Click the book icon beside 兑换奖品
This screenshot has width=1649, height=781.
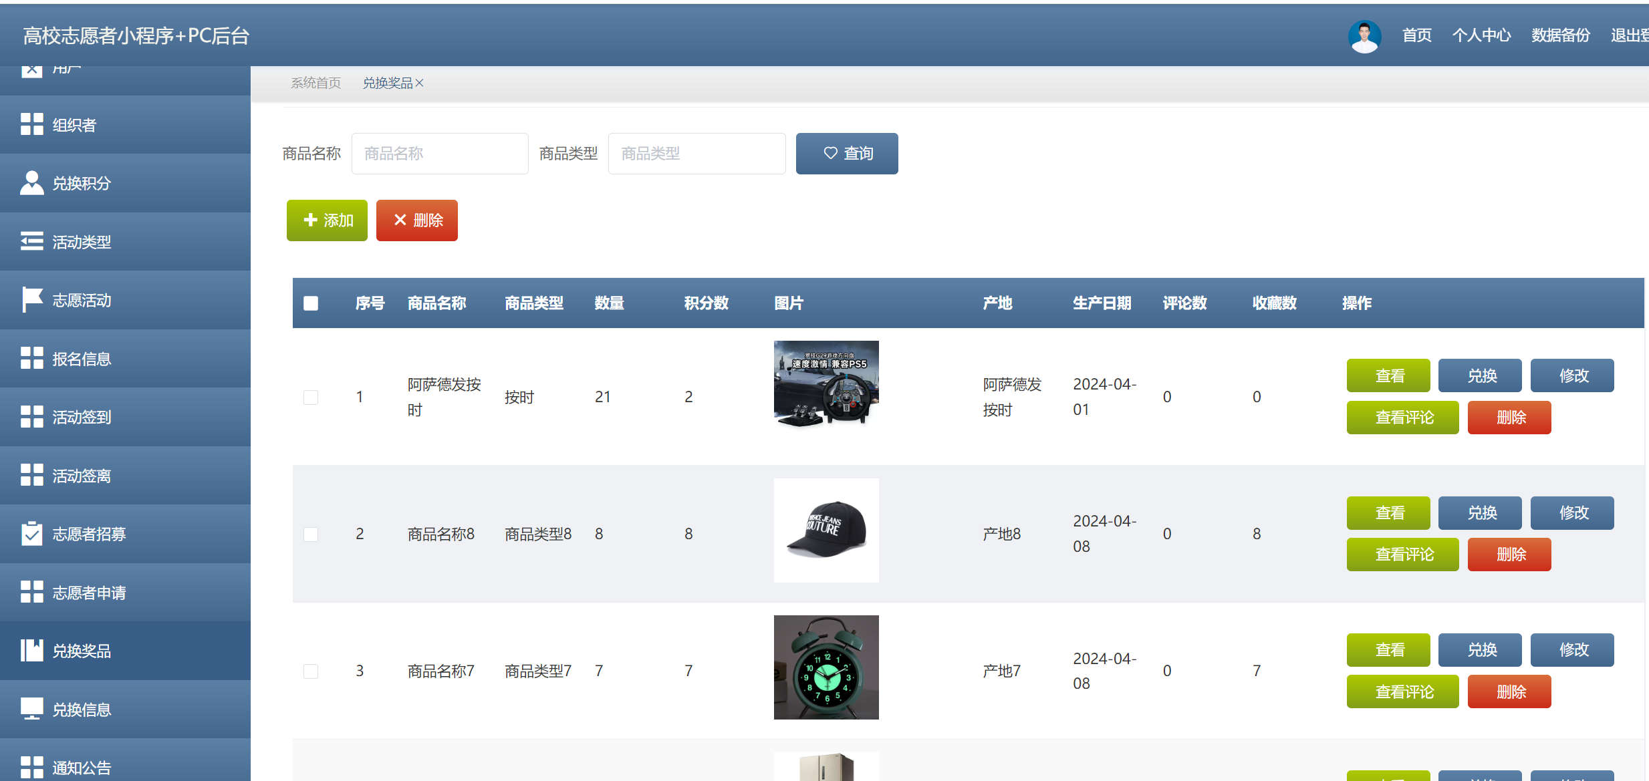31,650
